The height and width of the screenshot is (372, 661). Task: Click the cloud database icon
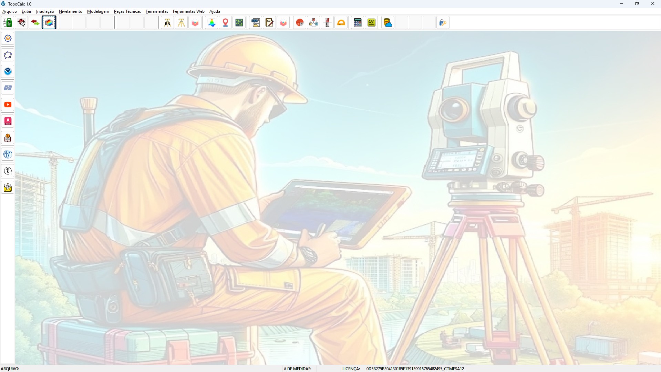point(388,23)
